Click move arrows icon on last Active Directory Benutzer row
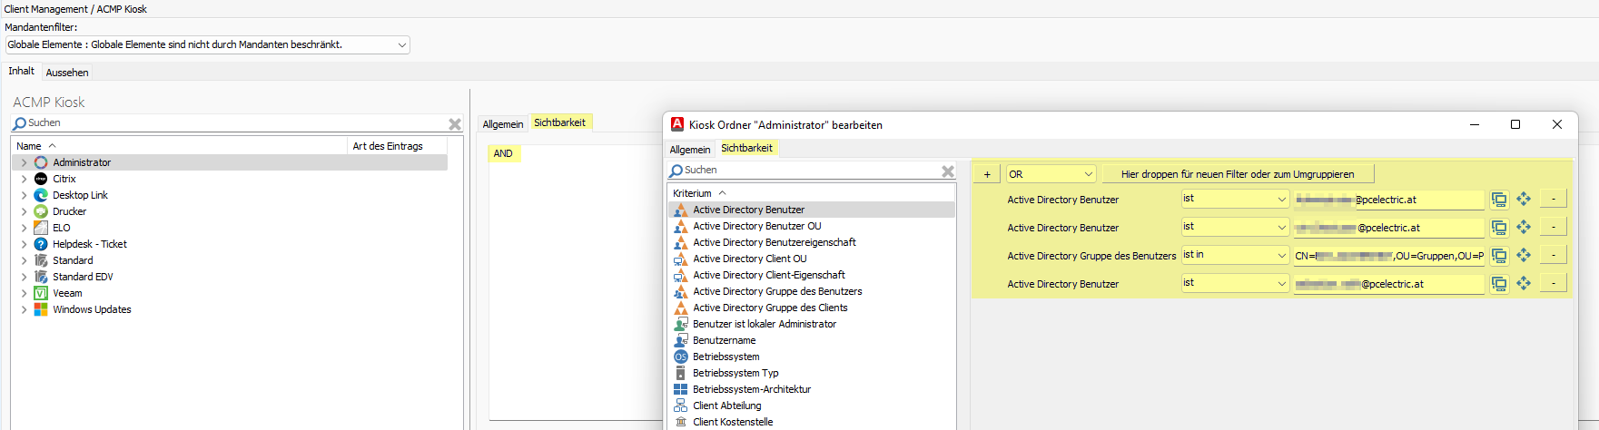 click(x=1524, y=284)
